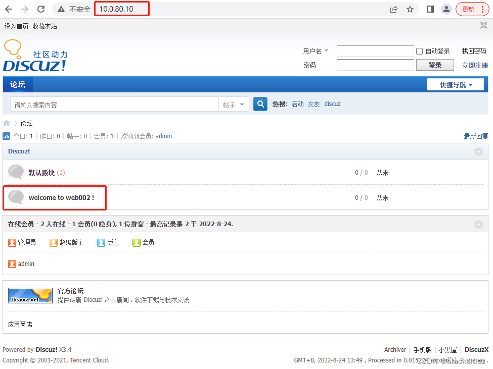493x369 pixels.
Task: Click the browser back arrow
Action: [x=9, y=9]
